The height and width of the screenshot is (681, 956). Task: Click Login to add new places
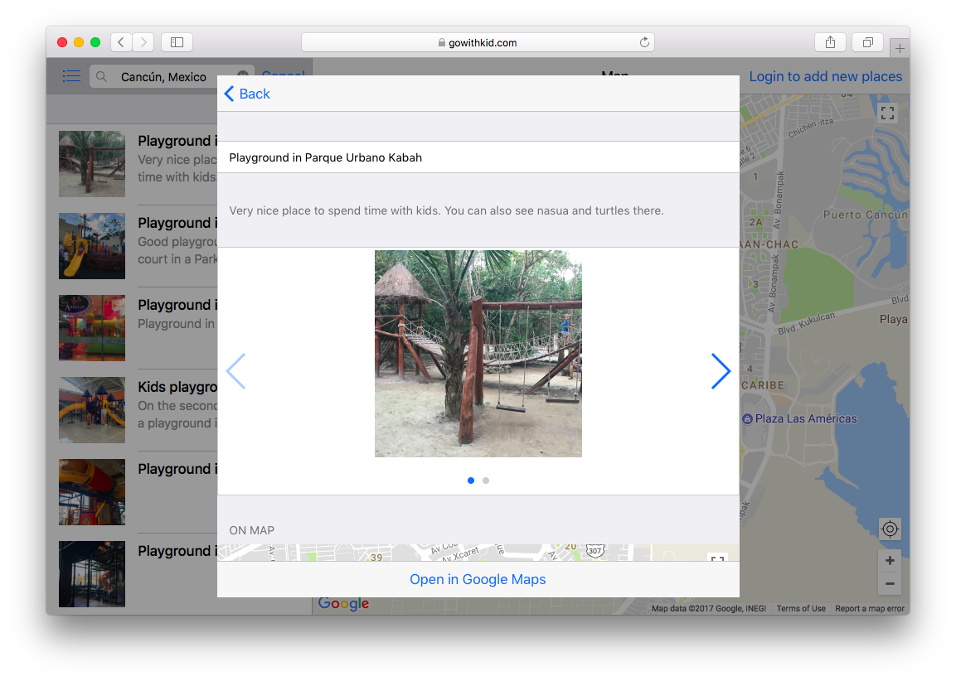tap(825, 76)
